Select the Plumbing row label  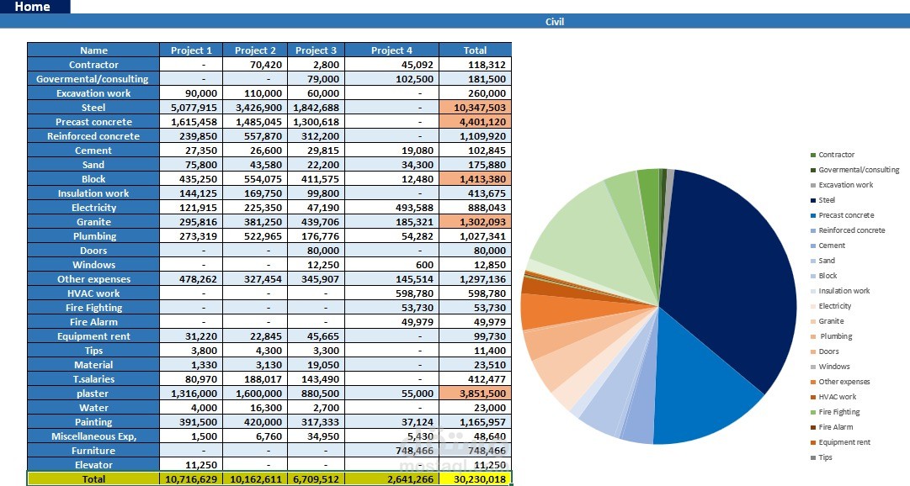click(93, 236)
